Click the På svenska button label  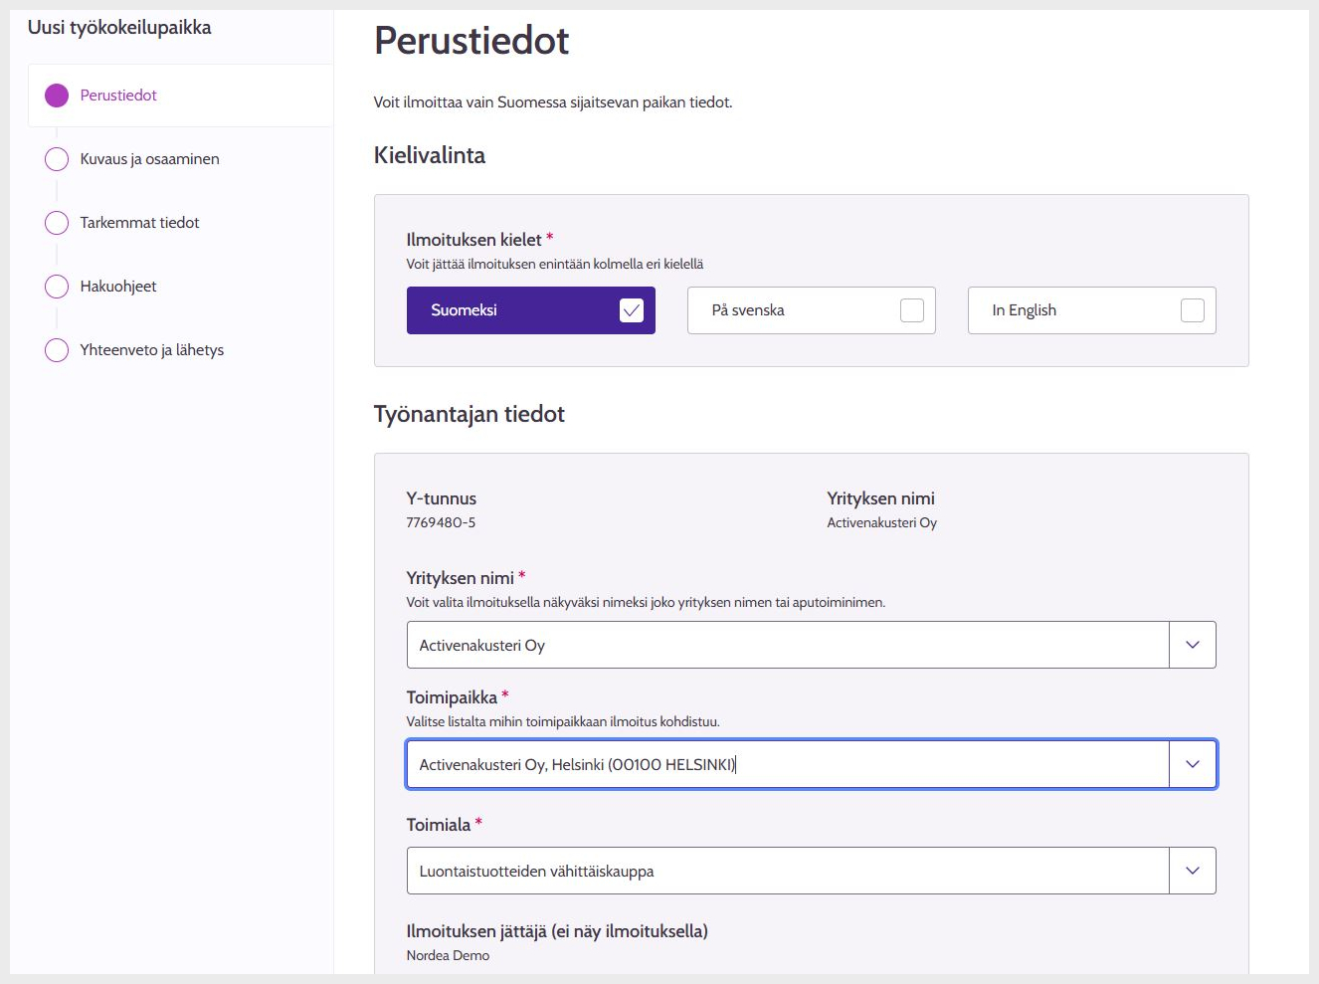point(748,310)
